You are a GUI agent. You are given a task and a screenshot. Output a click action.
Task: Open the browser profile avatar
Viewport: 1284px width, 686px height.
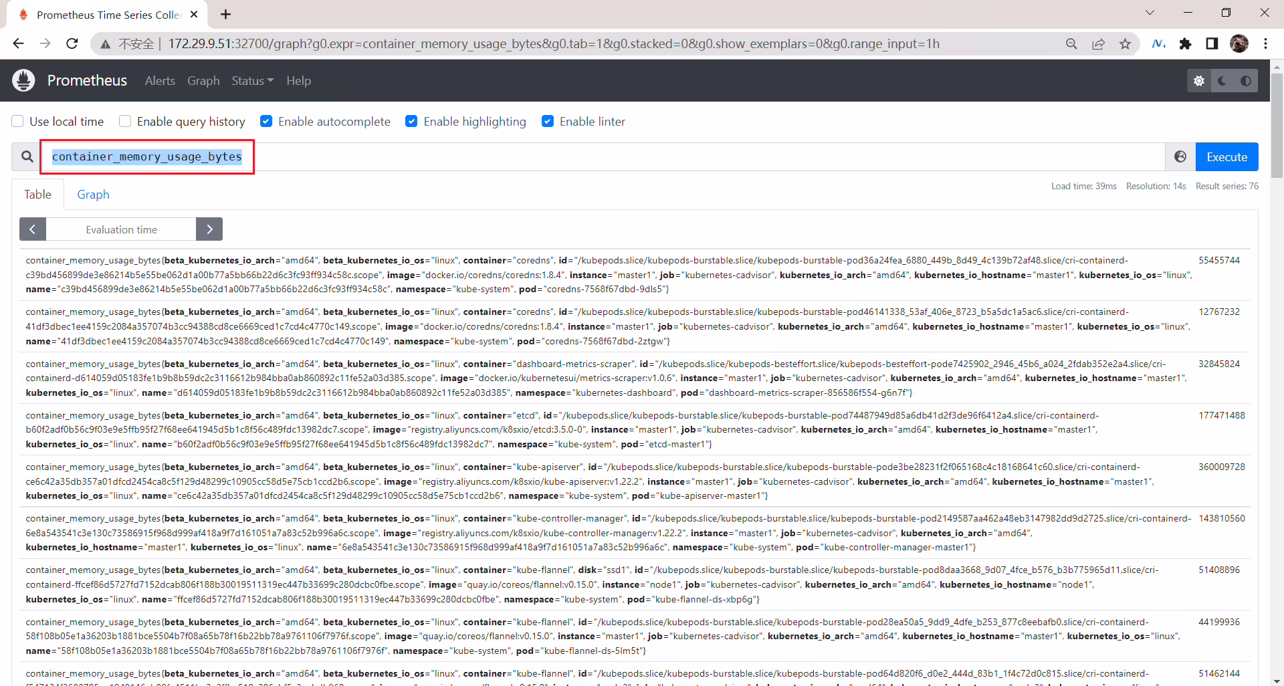pyautogui.click(x=1239, y=43)
